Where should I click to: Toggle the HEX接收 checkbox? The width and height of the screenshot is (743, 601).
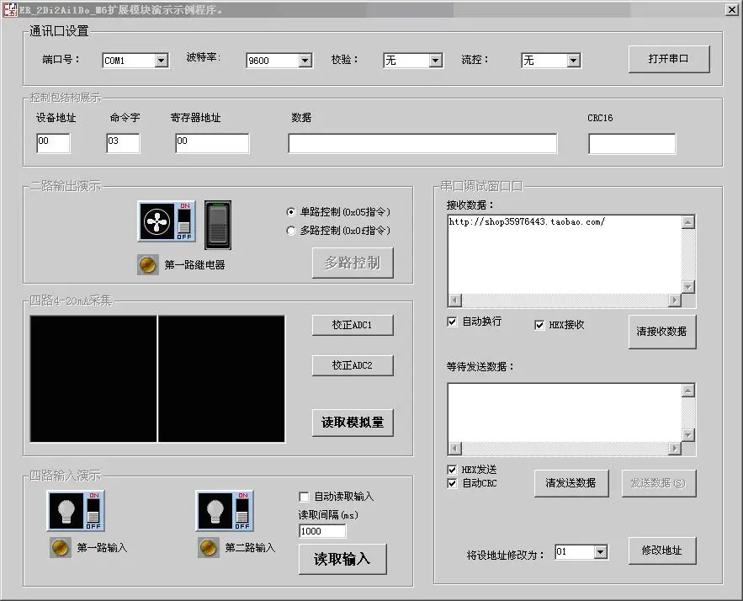click(539, 325)
